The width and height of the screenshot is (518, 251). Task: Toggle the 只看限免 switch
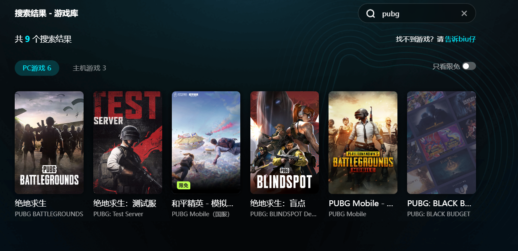pos(469,66)
